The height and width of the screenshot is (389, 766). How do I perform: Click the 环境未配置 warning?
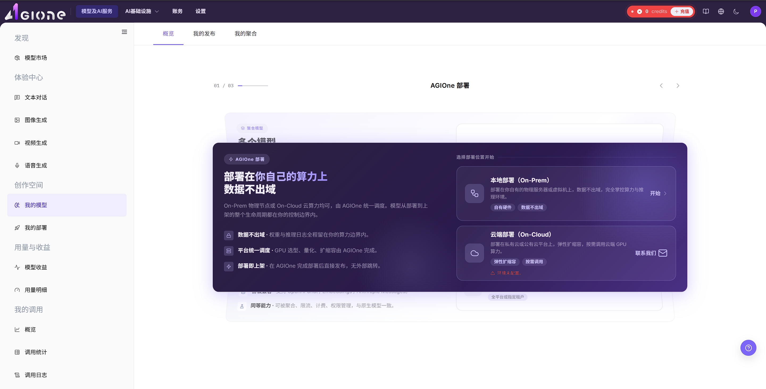(x=506, y=273)
